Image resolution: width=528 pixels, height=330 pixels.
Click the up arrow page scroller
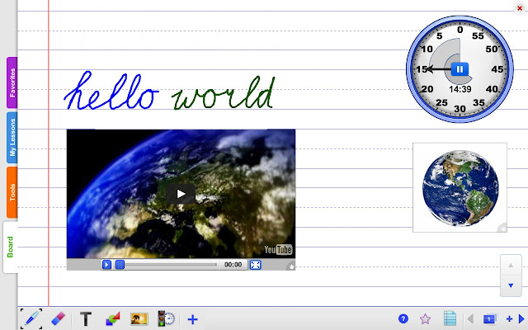511,266
